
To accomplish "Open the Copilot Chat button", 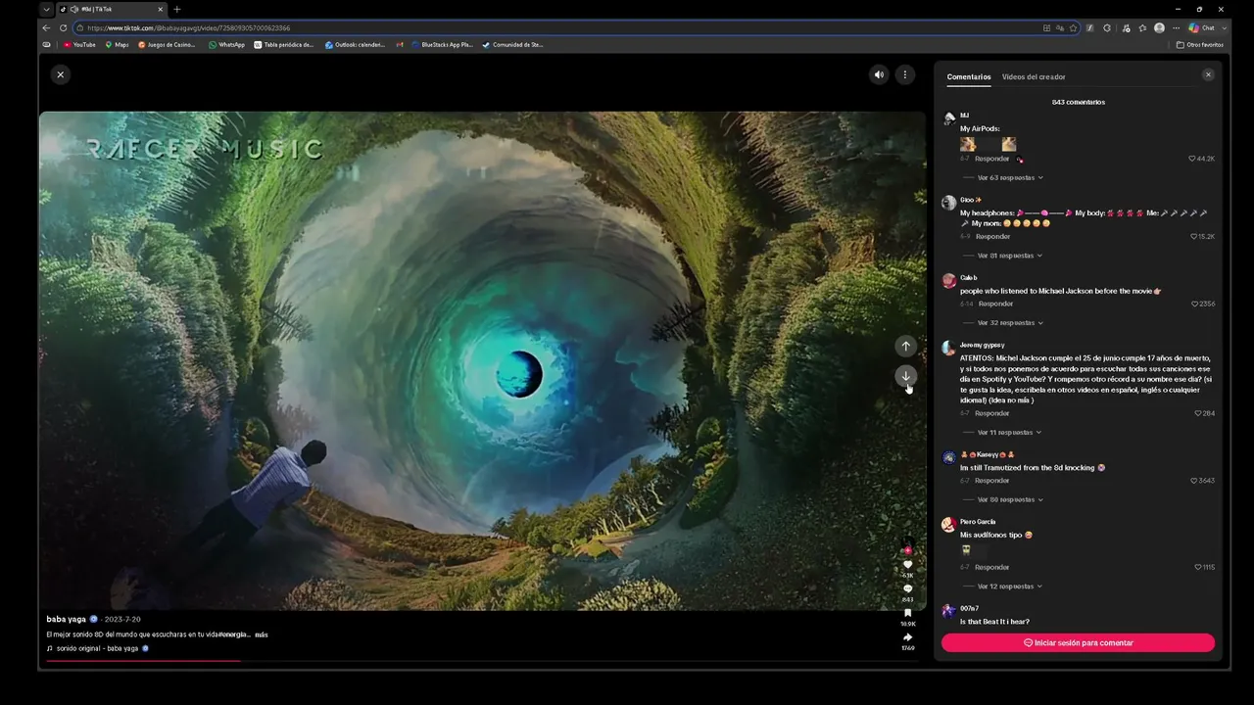I will click(1202, 27).
